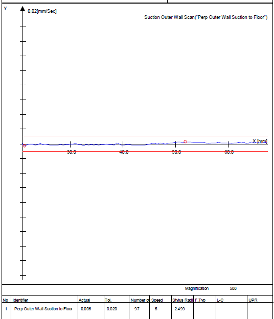Click the X [mm] axis label
Viewport: 274px width, 319px height.
pos(260,141)
